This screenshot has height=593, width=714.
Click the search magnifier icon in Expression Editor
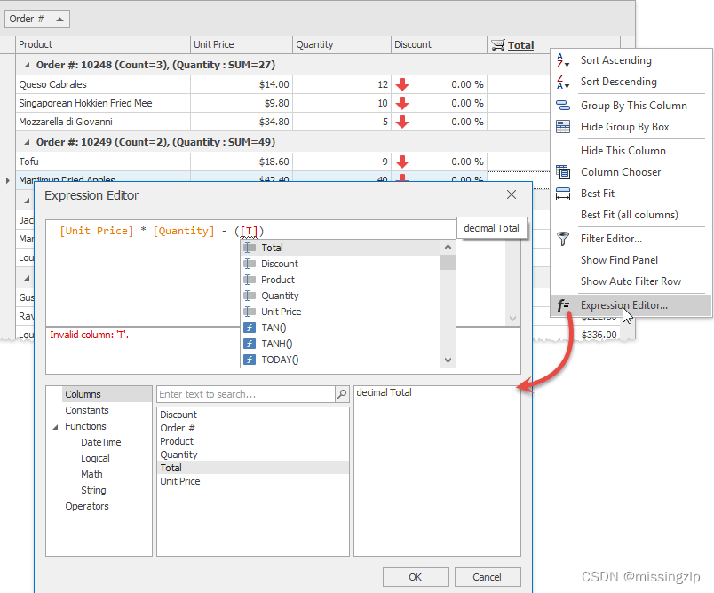click(342, 394)
